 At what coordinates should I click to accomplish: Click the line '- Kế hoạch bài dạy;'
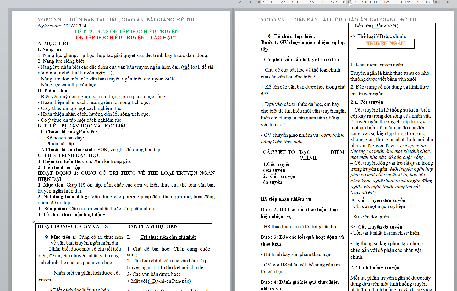(64, 138)
